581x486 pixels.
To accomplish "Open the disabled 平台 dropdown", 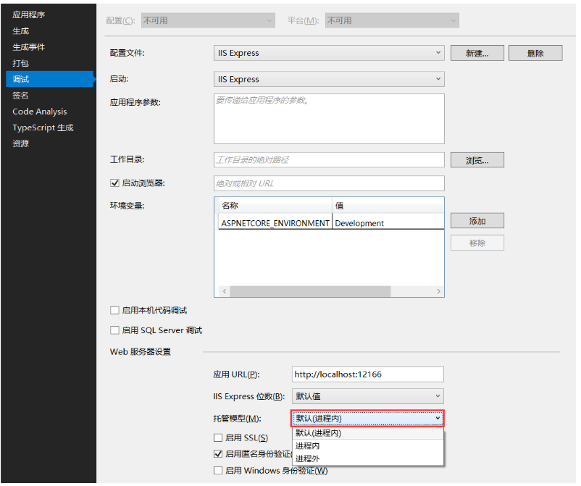I will click(392, 20).
